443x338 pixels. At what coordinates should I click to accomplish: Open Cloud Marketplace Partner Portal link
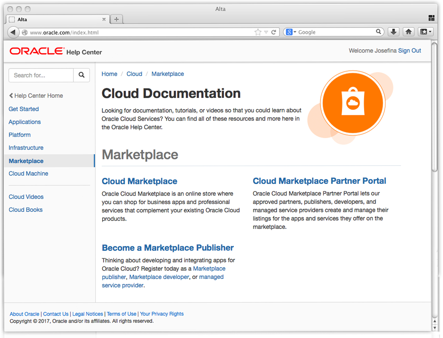[x=319, y=181]
